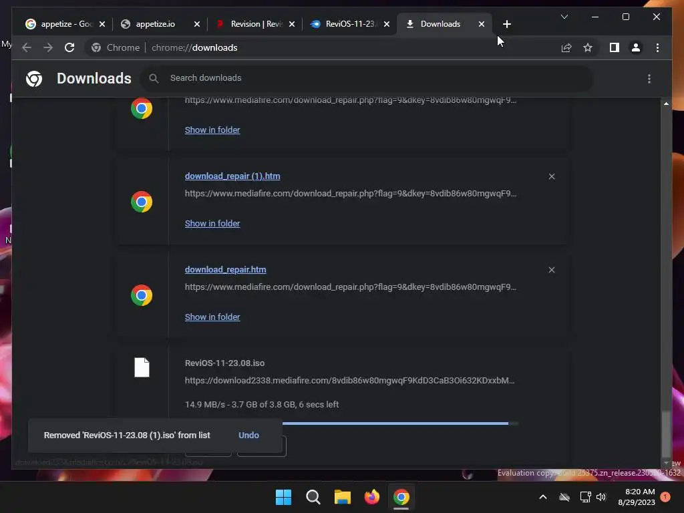Open the Downloads page more-actions menu
Screen dimensions: 684x513
tap(649, 79)
